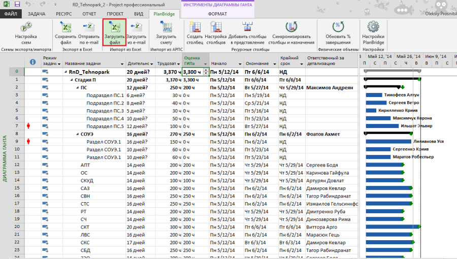Switch to the ПРОЕКТ ribbon tab
Image resolution: width=457 pixels, height=259 pixels.
[115, 14]
